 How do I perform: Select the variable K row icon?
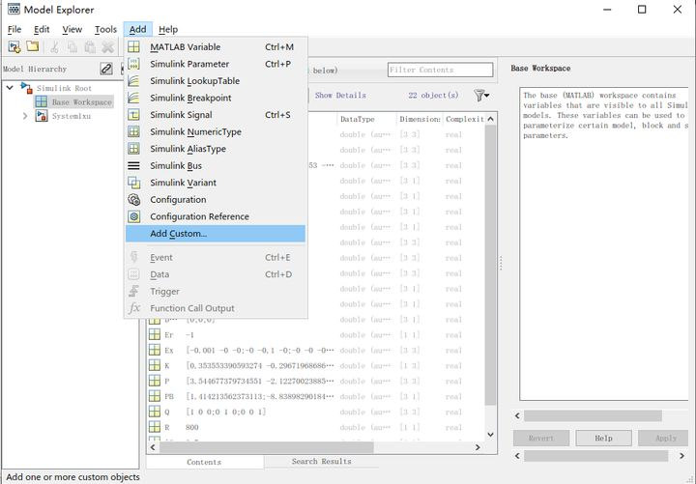click(x=155, y=365)
